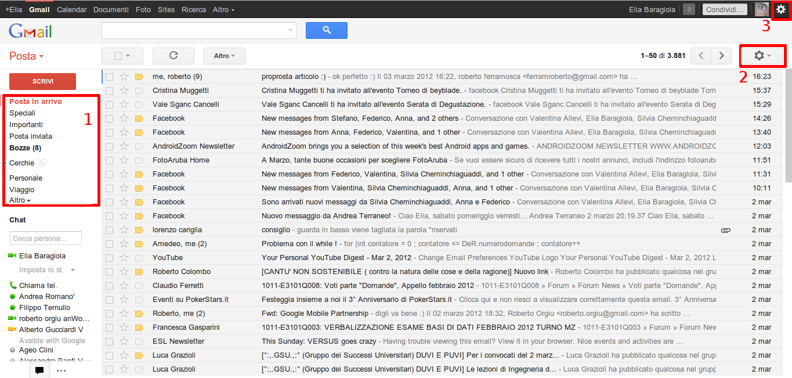Open Posta inviata folder

point(31,136)
